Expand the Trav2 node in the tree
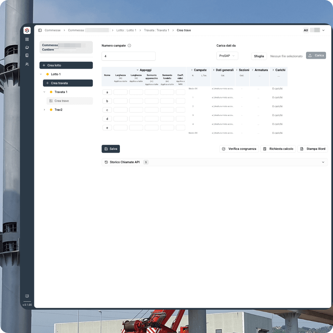This screenshot has width=333, height=333. click(x=44, y=110)
